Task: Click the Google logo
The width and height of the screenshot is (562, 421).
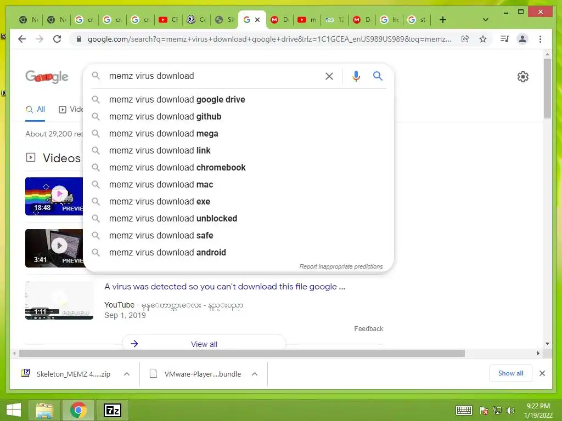Action: (47, 76)
